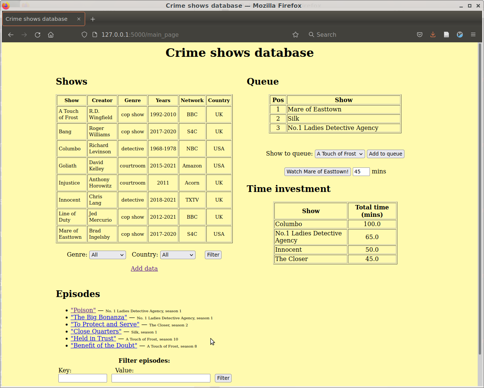Viewport: 484px width, 388px height.
Task: Expand the Country filter dropdown
Action: tap(178, 255)
